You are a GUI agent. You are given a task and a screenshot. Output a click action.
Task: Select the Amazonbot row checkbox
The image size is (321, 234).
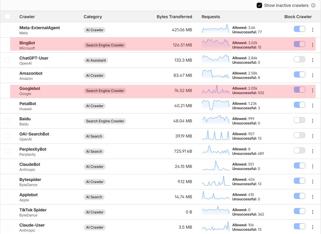coord(7,75)
